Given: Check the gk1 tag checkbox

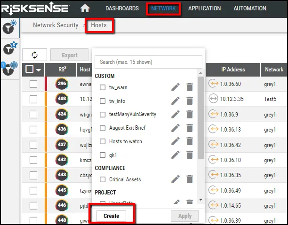Looking at the screenshot, I should click(103, 155).
